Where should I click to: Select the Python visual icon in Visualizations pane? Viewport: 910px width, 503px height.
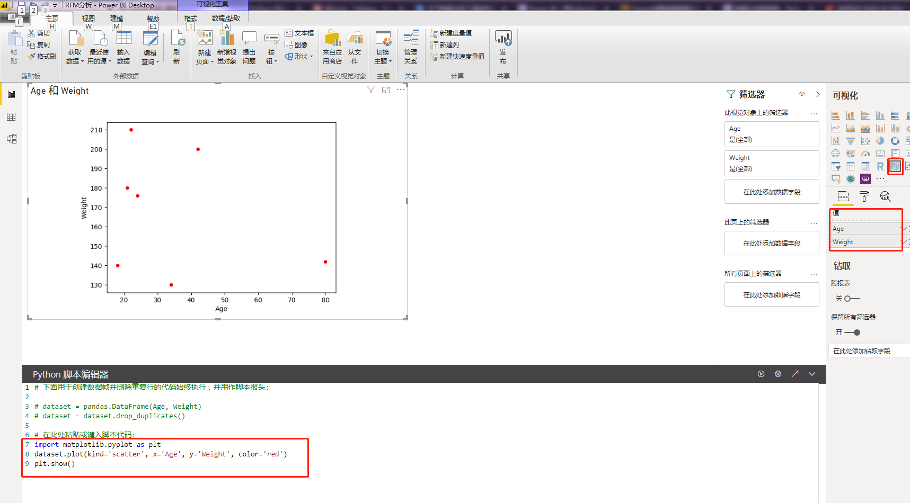coord(895,166)
